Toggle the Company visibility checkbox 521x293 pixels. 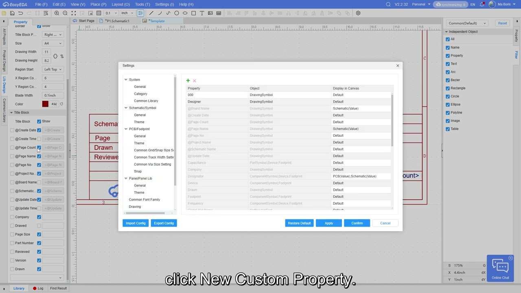click(39, 217)
